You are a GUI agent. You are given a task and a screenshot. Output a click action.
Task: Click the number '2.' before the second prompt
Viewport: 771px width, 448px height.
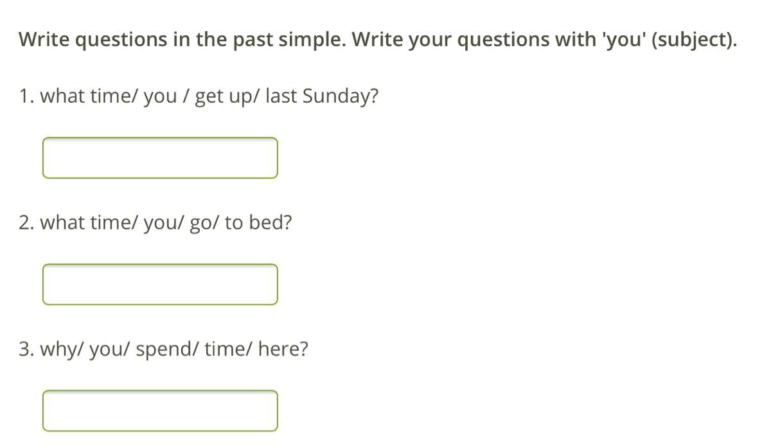coord(26,223)
